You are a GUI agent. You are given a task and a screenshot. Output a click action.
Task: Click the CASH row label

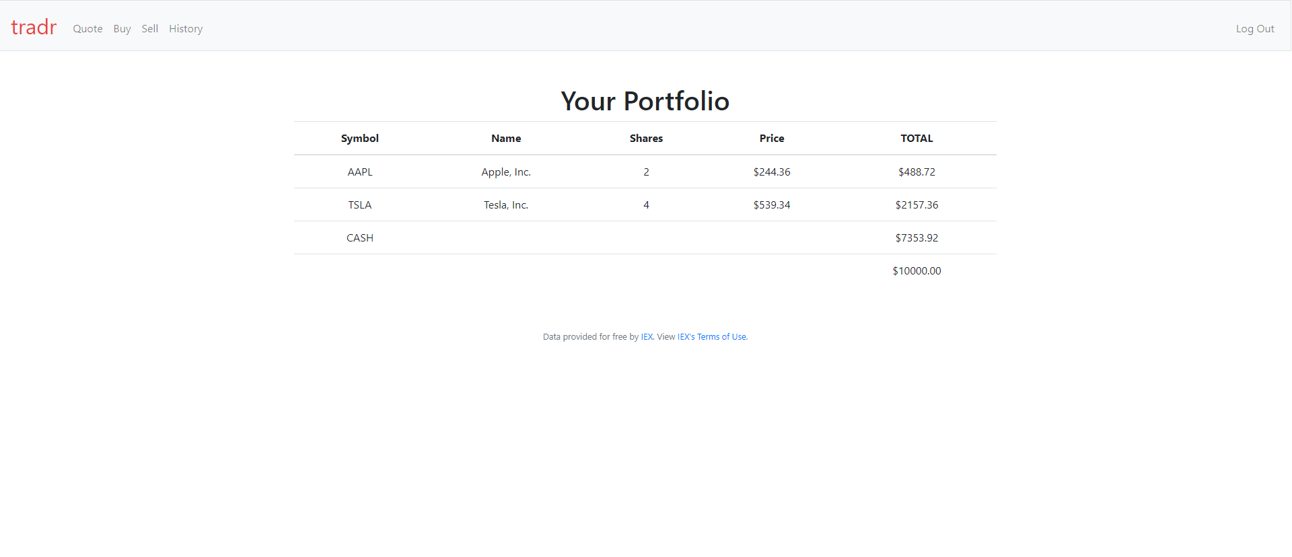[x=360, y=238]
